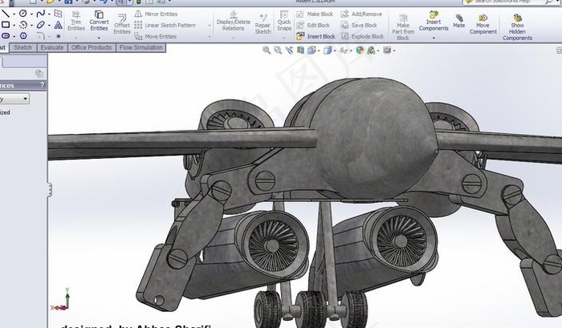Click Offset Entities
Viewport: 562px width, 328px height.
(122, 24)
